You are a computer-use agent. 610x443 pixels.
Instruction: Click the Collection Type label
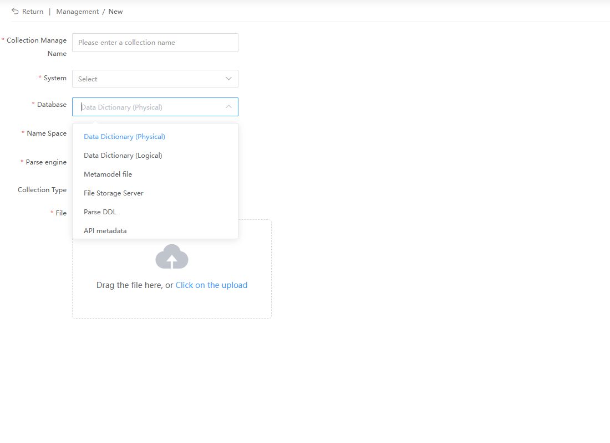[42, 190]
